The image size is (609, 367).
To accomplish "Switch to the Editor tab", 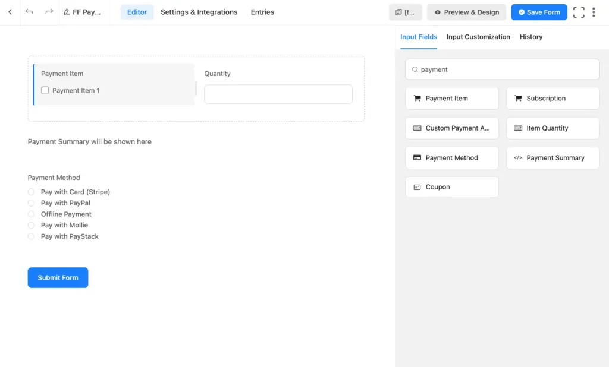I will (x=137, y=12).
